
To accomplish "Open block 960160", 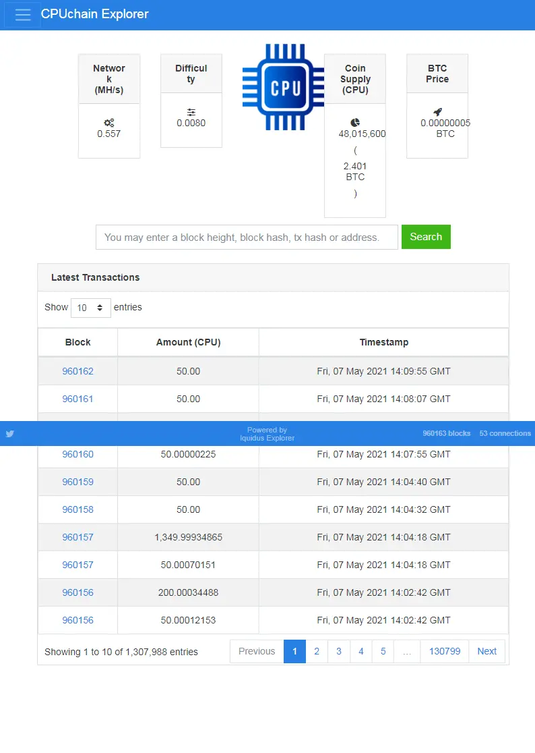I will tap(77, 454).
